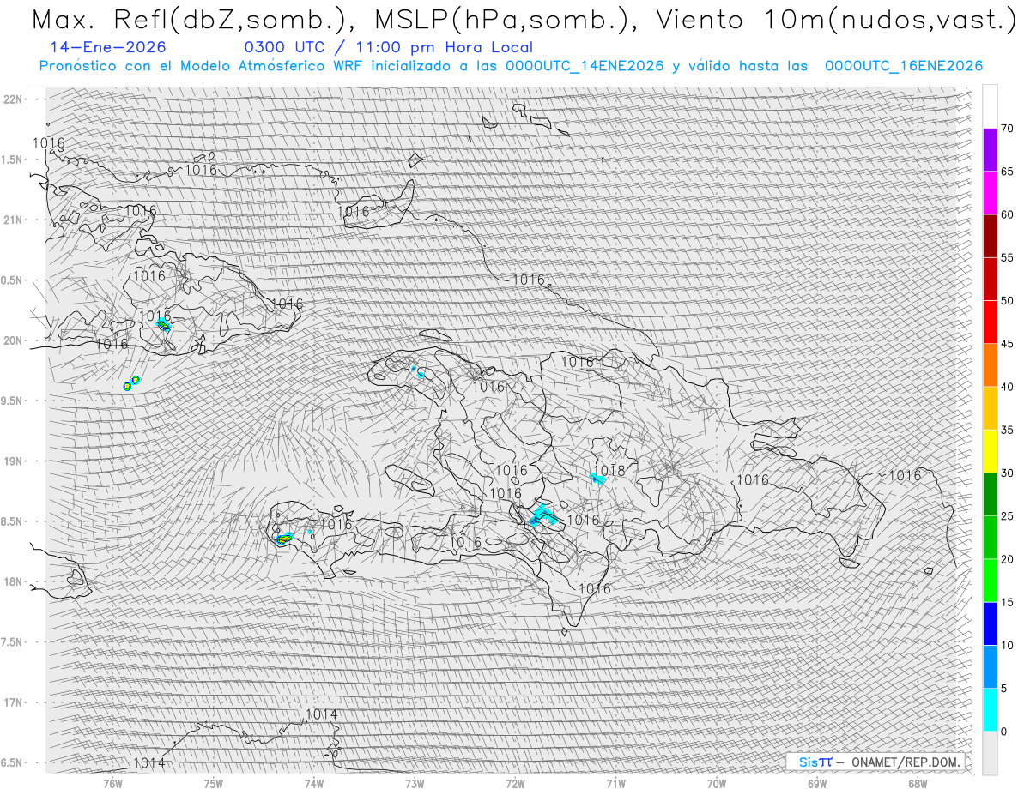Click the '74W' longitude axis label
The image size is (1030, 795).
(313, 783)
